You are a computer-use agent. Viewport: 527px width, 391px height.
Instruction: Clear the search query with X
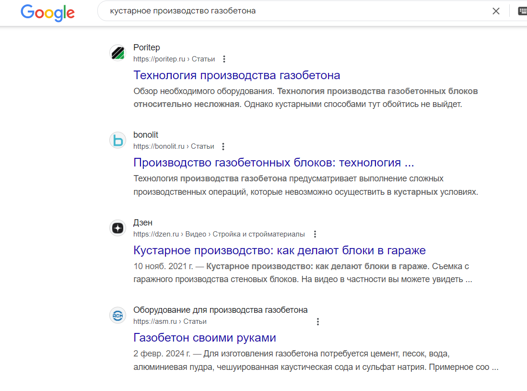click(x=496, y=11)
